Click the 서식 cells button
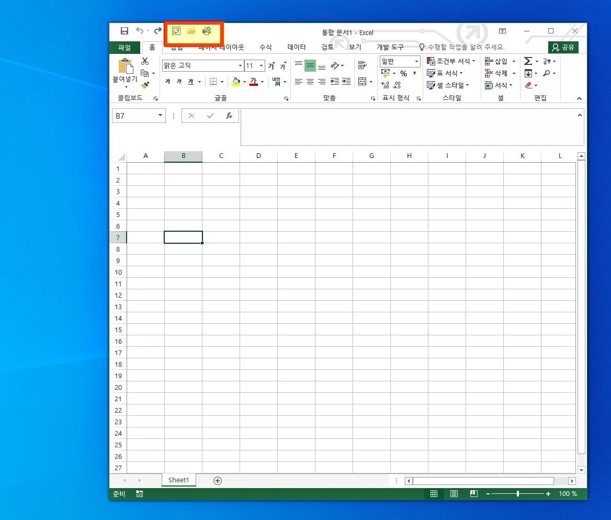This screenshot has height=520, width=611. 499,85
